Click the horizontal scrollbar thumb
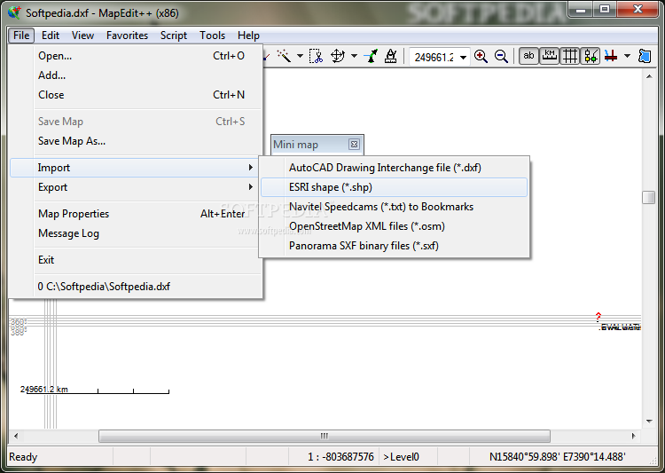Screen dimensions: 665x473 pyautogui.click(x=325, y=436)
